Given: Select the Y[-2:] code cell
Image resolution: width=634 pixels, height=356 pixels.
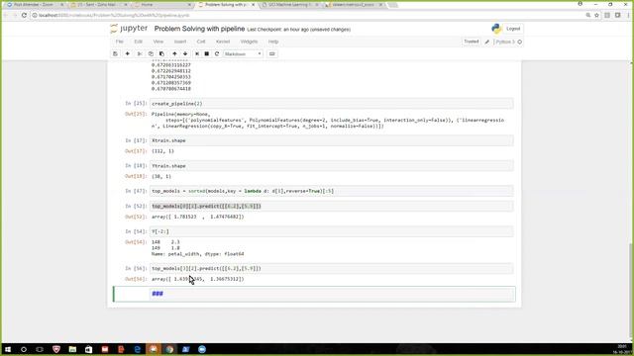Looking at the screenshot, I should (332, 231).
